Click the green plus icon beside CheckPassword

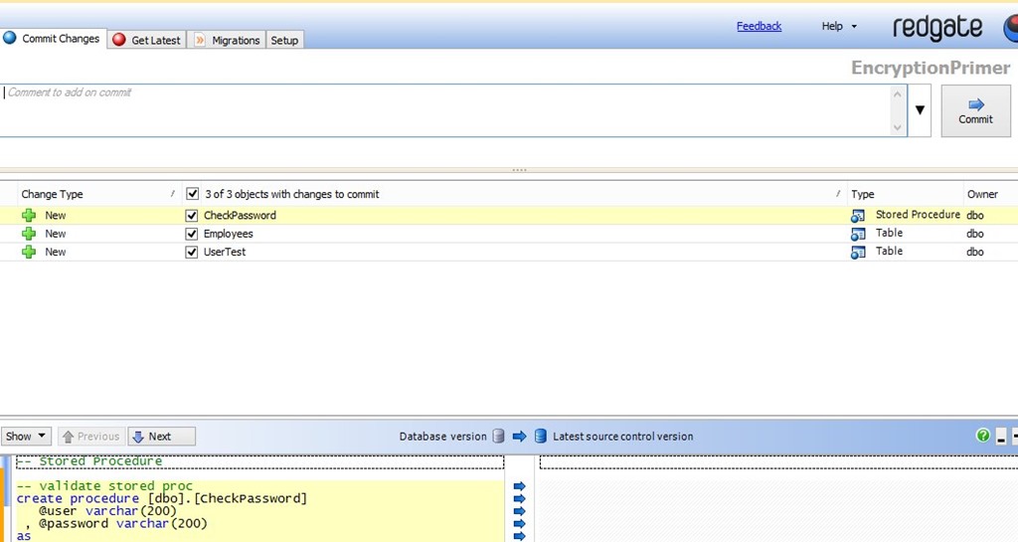tap(29, 216)
